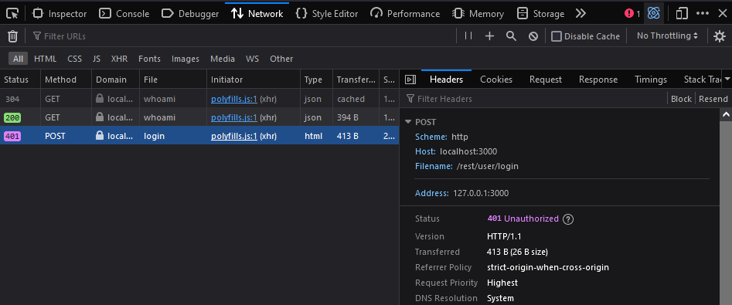Filter requests by Media
Viewport: 732px width, 305px height.
(x=223, y=59)
